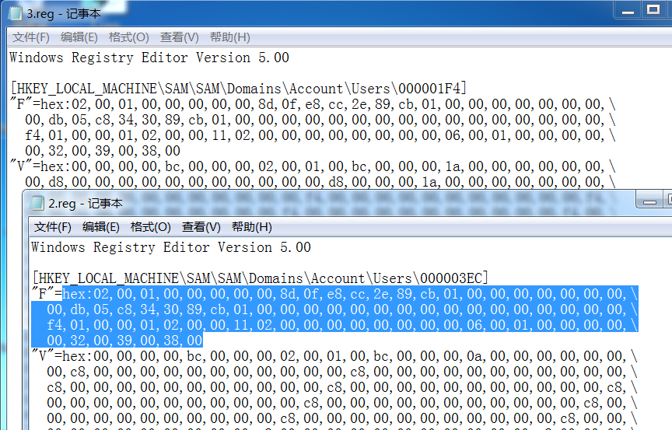672x430 pixels.
Task: Click the 00,32,00,39,00,38,00 line in 3.reg
Action: [103, 151]
